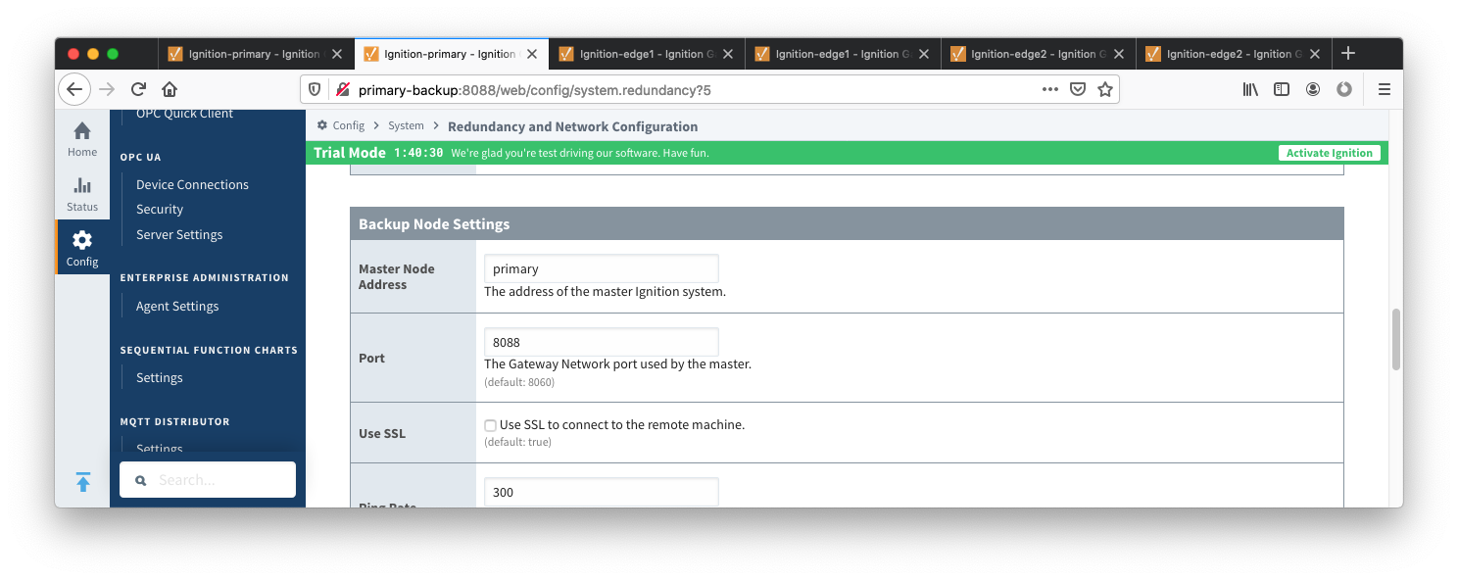This screenshot has height=580, width=1458.
Task: Click the Trial Mode timer text
Action: [x=418, y=153]
